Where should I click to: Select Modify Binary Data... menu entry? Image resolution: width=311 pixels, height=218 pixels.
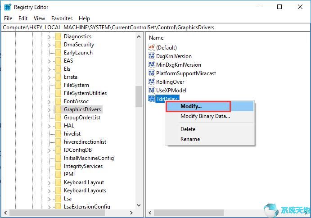(x=205, y=116)
